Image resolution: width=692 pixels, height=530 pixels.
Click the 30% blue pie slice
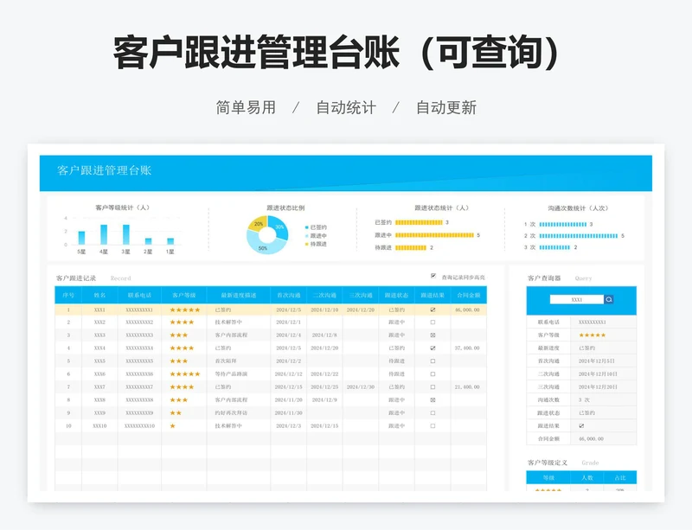[279, 227]
